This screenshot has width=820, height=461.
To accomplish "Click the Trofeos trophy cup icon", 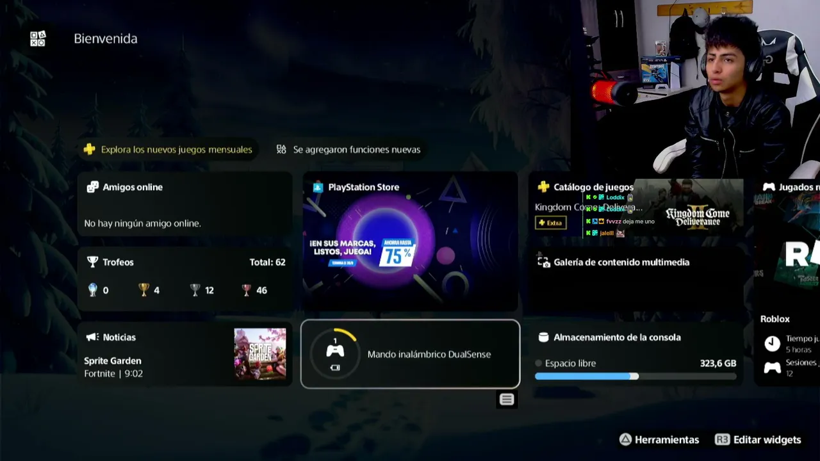I will tap(92, 262).
